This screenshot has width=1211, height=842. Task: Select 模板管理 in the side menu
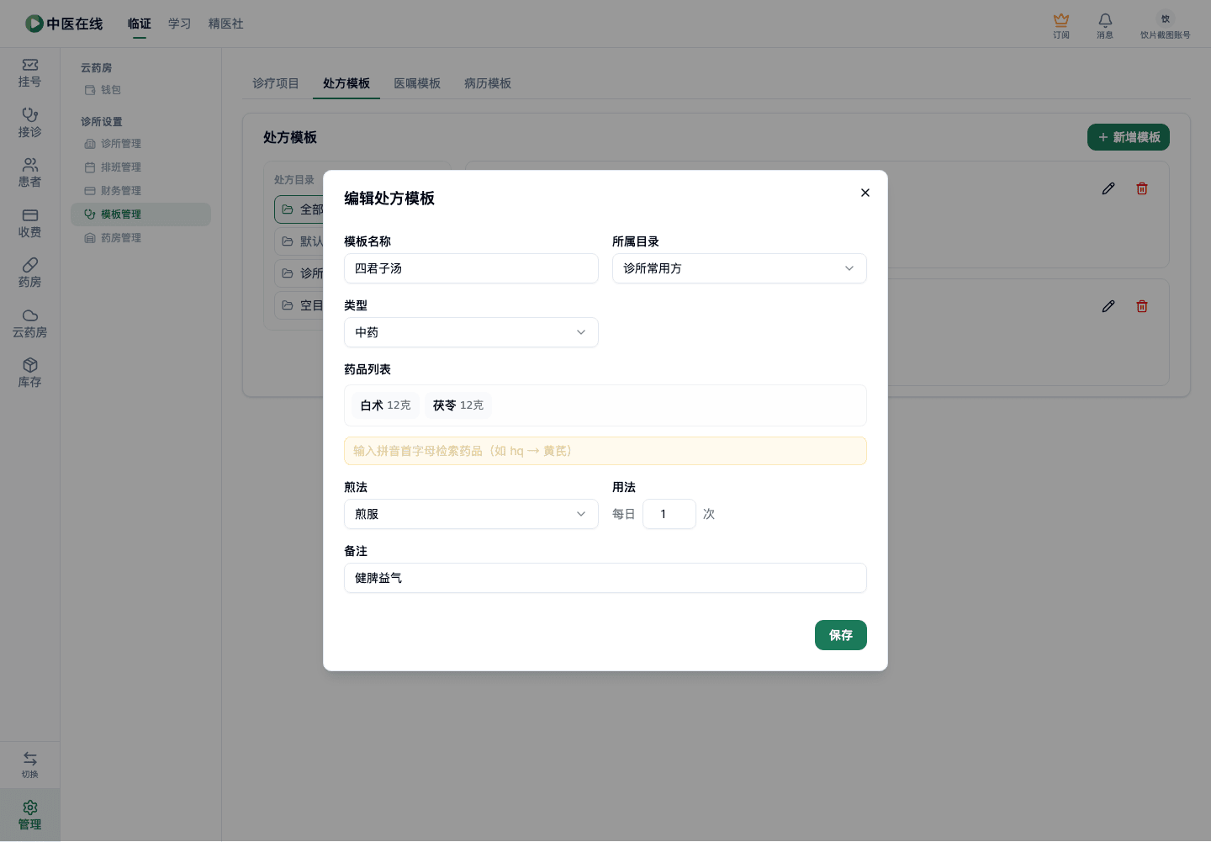pyautogui.click(x=140, y=214)
